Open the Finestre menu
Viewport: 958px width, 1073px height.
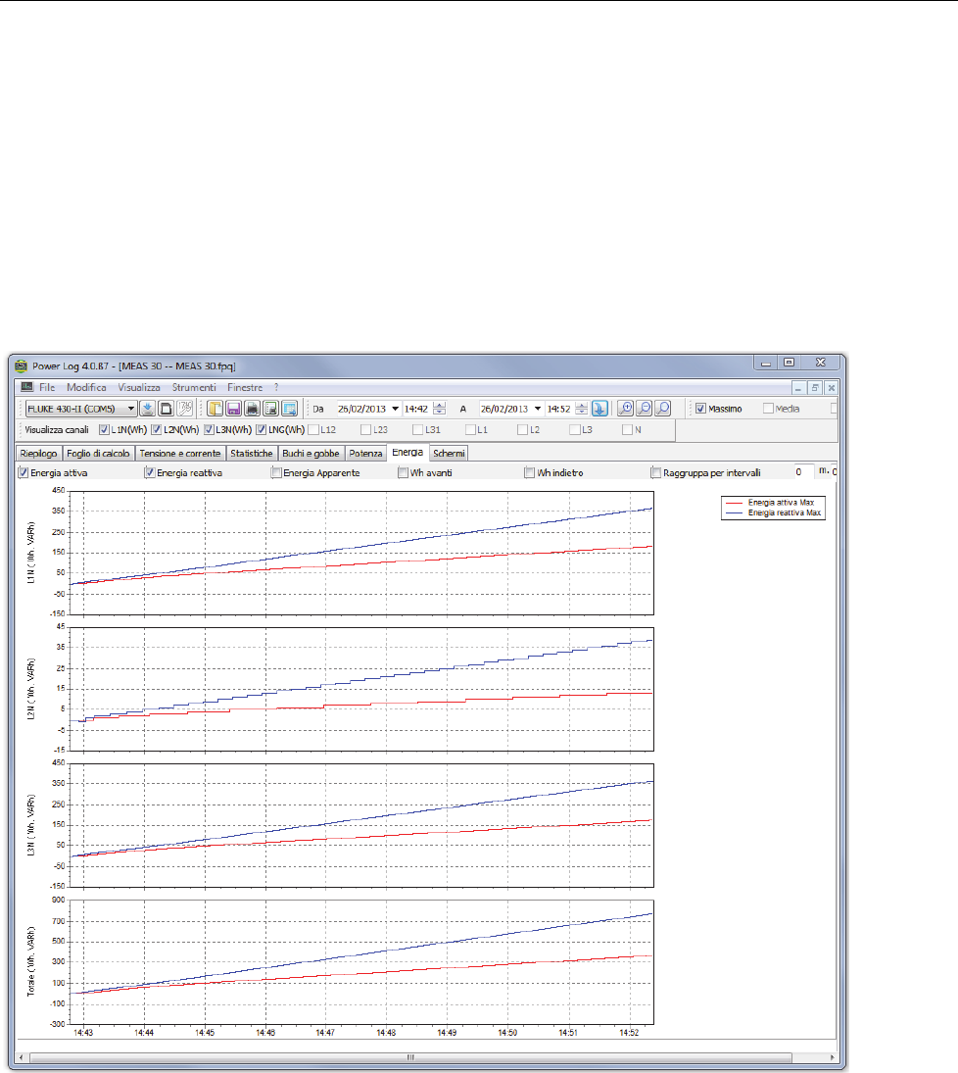pos(245,387)
